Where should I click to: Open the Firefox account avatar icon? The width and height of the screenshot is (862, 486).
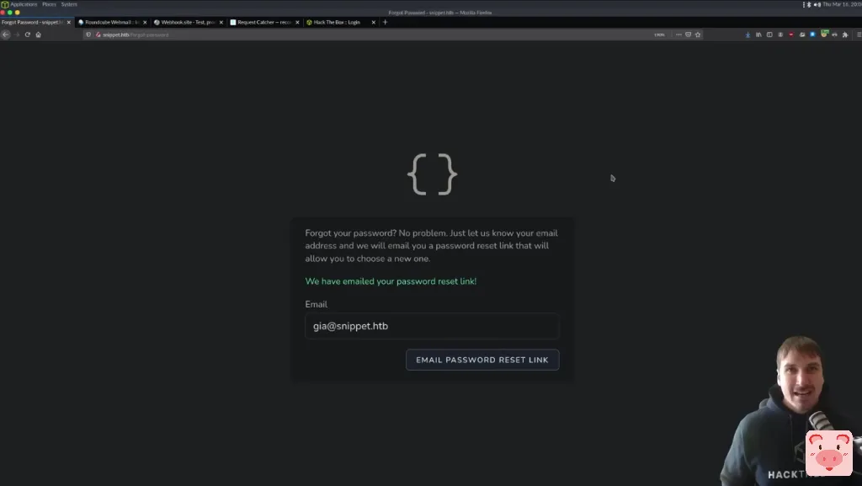[x=780, y=35]
